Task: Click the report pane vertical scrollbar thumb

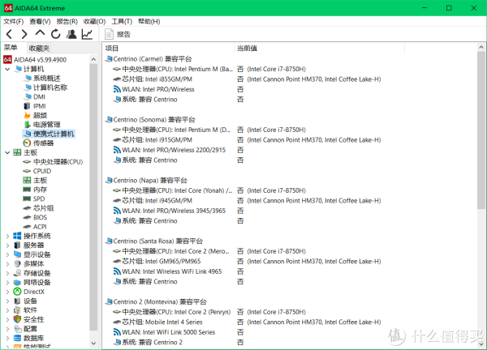Action: pos(481,130)
